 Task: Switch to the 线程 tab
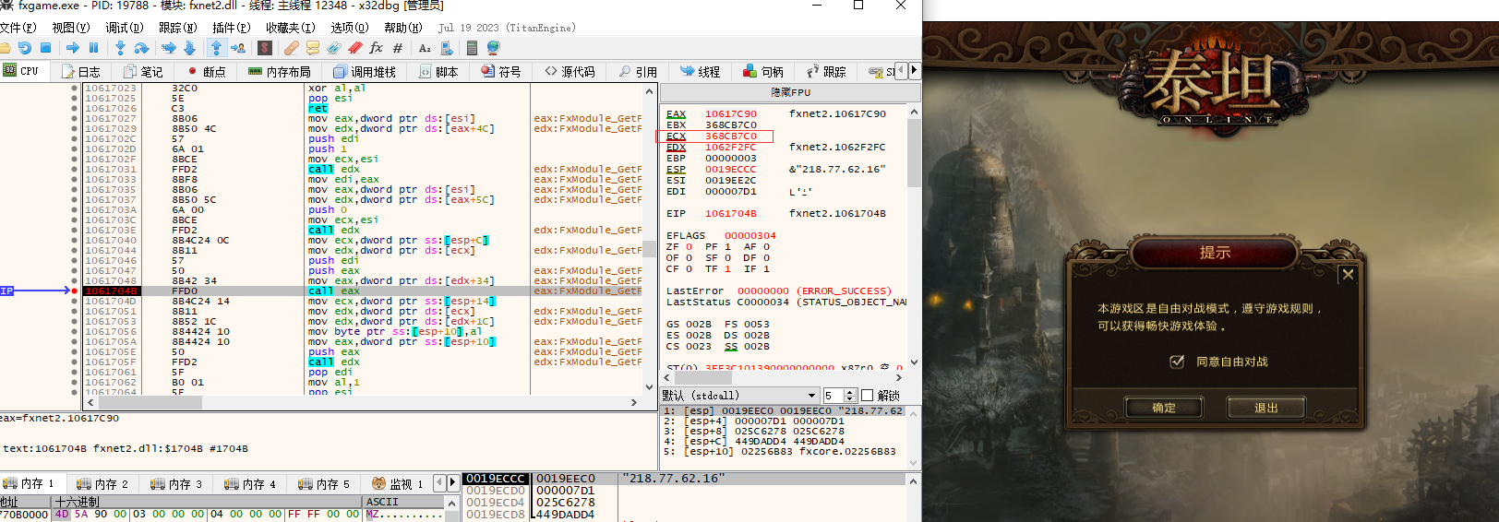click(x=701, y=71)
